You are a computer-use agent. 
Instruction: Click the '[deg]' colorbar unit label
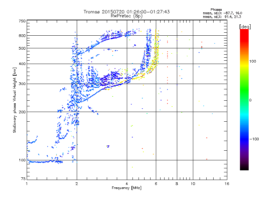[x=245, y=27]
